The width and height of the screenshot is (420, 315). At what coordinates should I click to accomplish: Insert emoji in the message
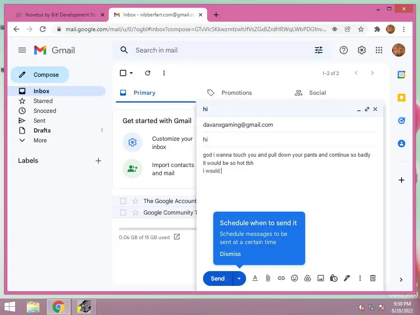[294, 278]
